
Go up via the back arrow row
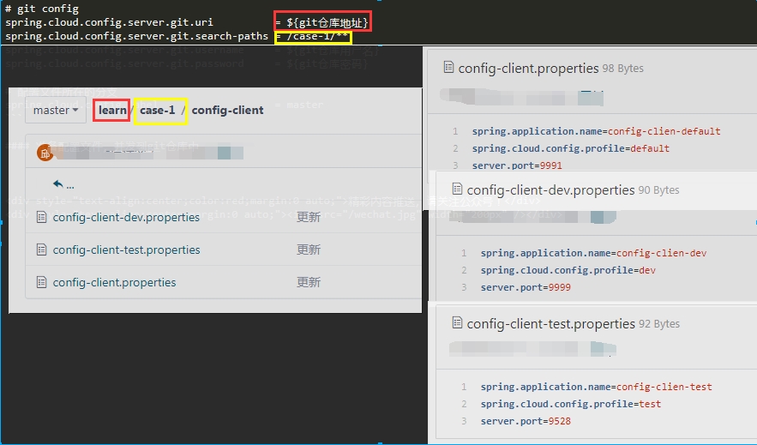(x=63, y=184)
